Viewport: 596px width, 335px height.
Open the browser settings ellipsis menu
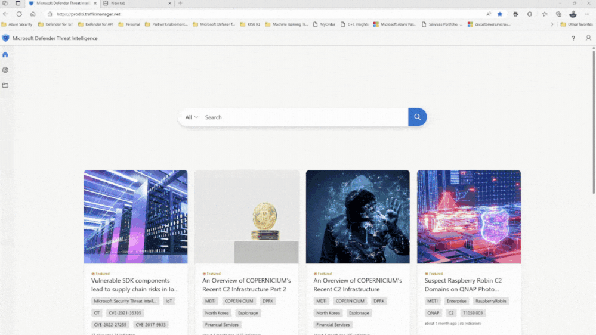[587, 14]
